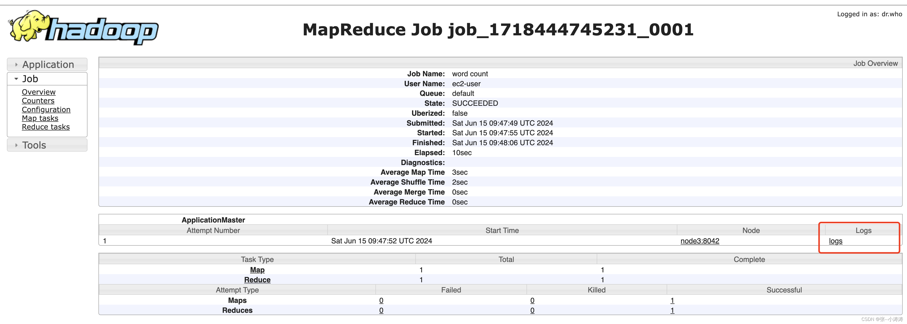Click the ApplicationMaster table heading
Image resolution: width=907 pixels, height=324 pixels.
213,220
